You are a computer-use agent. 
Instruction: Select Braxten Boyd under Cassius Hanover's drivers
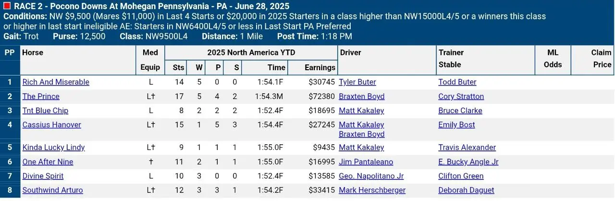tap(362, 135)
